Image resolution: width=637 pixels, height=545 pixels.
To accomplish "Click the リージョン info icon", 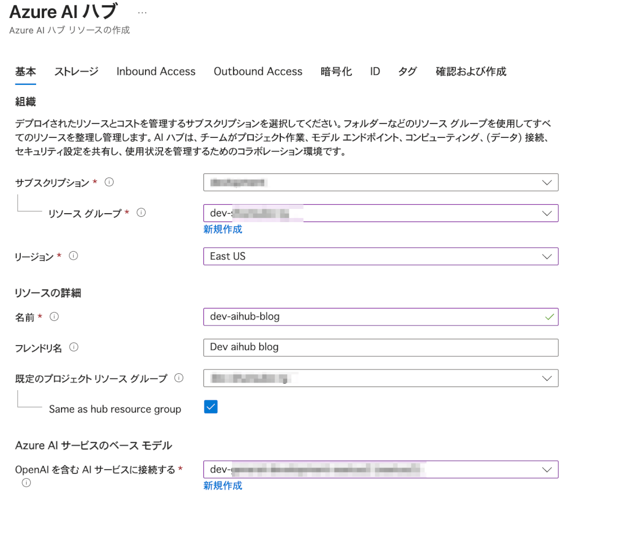I will pos(74,256).
